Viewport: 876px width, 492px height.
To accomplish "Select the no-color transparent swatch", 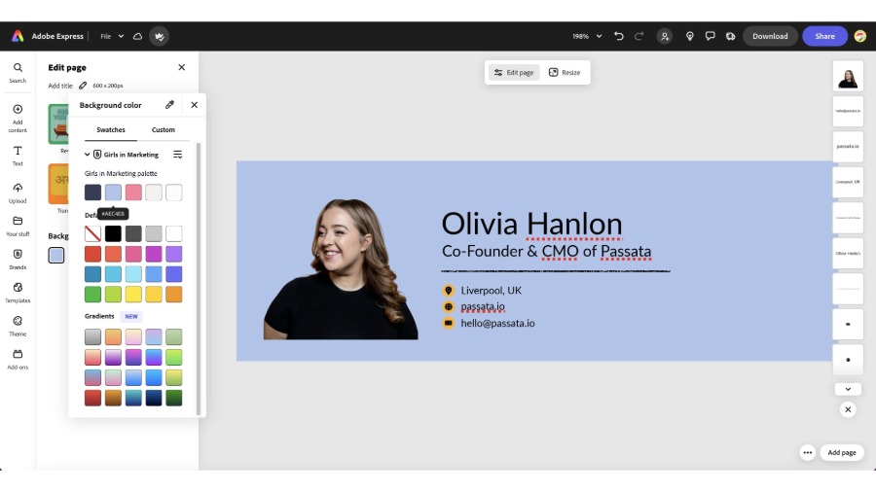I will (92, 233).
